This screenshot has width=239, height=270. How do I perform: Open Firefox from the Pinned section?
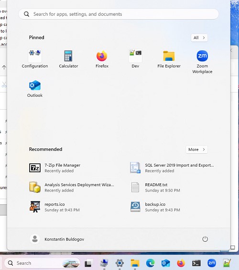(x=102, y=59)
